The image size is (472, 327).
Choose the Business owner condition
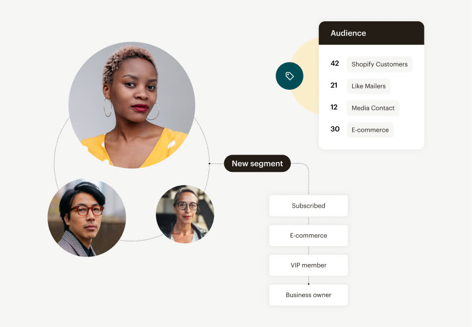309,295
